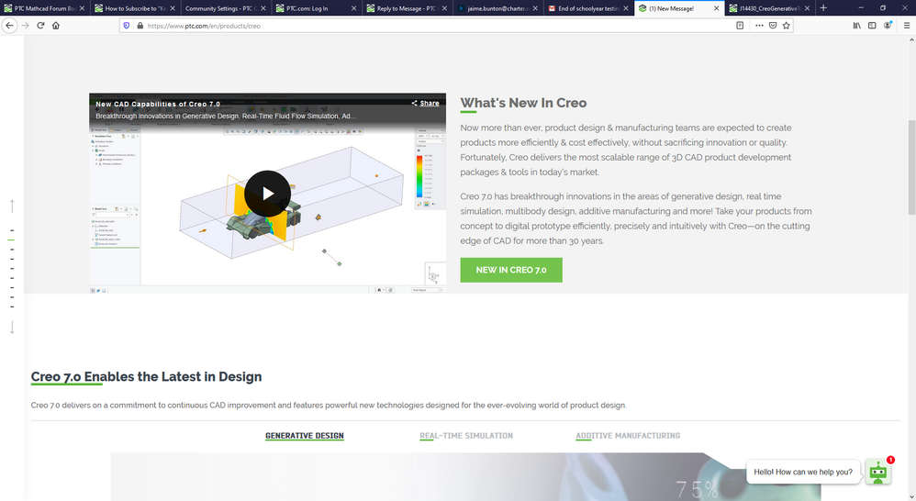Open the Firefox hamburger menu
The width and height of the screenshot is (916, 501).
click(906, 26)
